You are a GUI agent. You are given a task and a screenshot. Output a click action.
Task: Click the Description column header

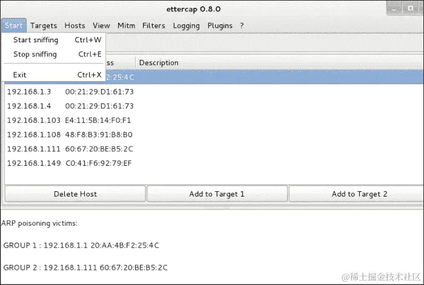pyautogui.click(x=280, y=63)
